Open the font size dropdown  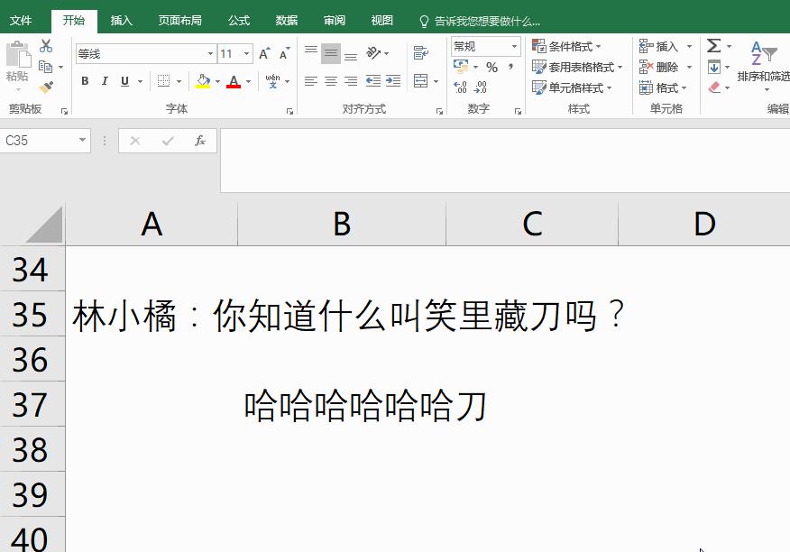[x=245, y=53]
